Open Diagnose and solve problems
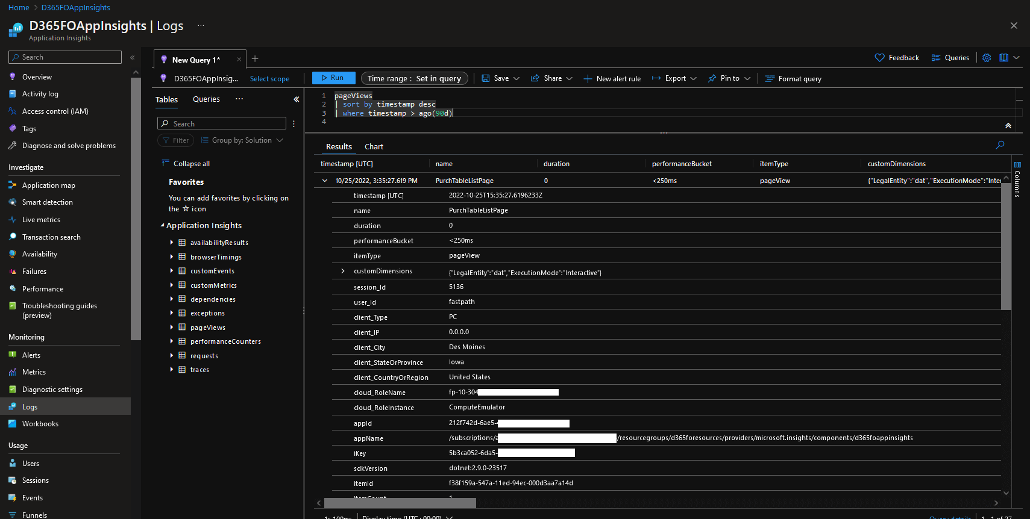The image size is (1030, 519). point(69,146)
